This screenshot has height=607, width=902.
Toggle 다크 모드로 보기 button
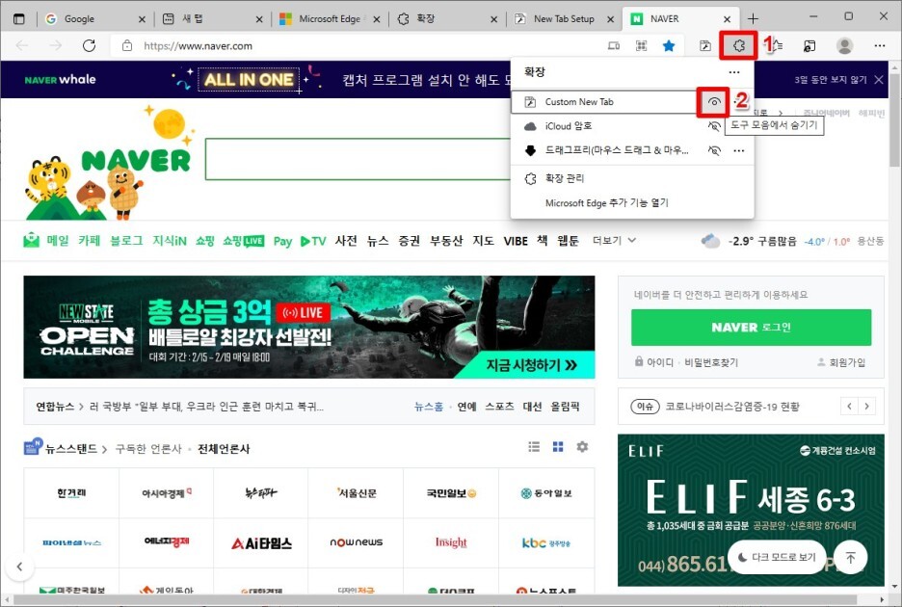(777, 557)
